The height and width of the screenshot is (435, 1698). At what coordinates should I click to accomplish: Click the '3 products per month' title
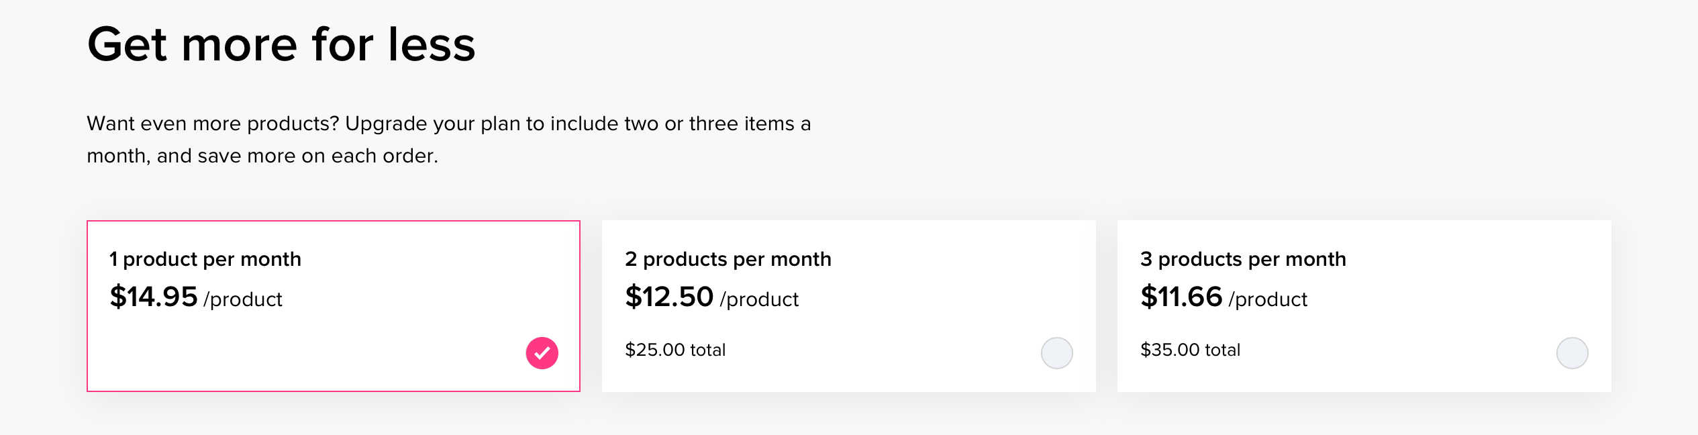1243,259
